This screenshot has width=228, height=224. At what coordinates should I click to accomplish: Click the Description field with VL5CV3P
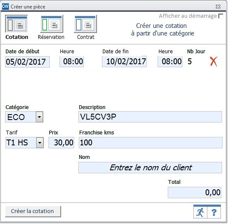150,117
